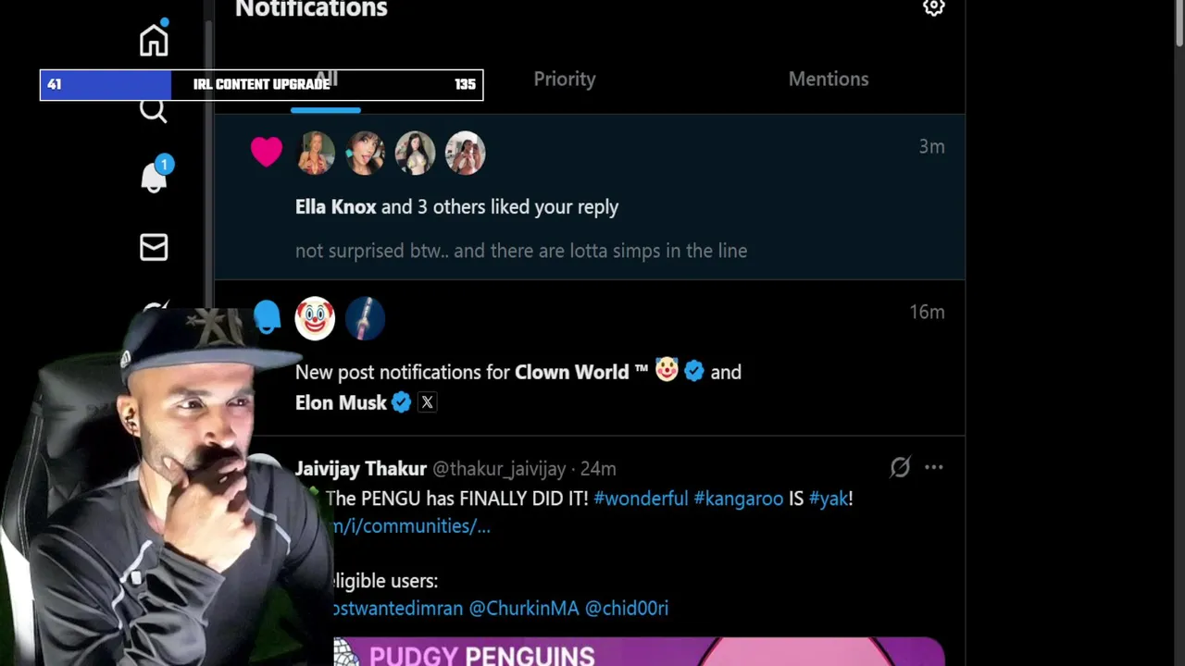
Task: Click the Pudgy Penguins banner image
Action: pyautogui.click(x=639, y=651)
